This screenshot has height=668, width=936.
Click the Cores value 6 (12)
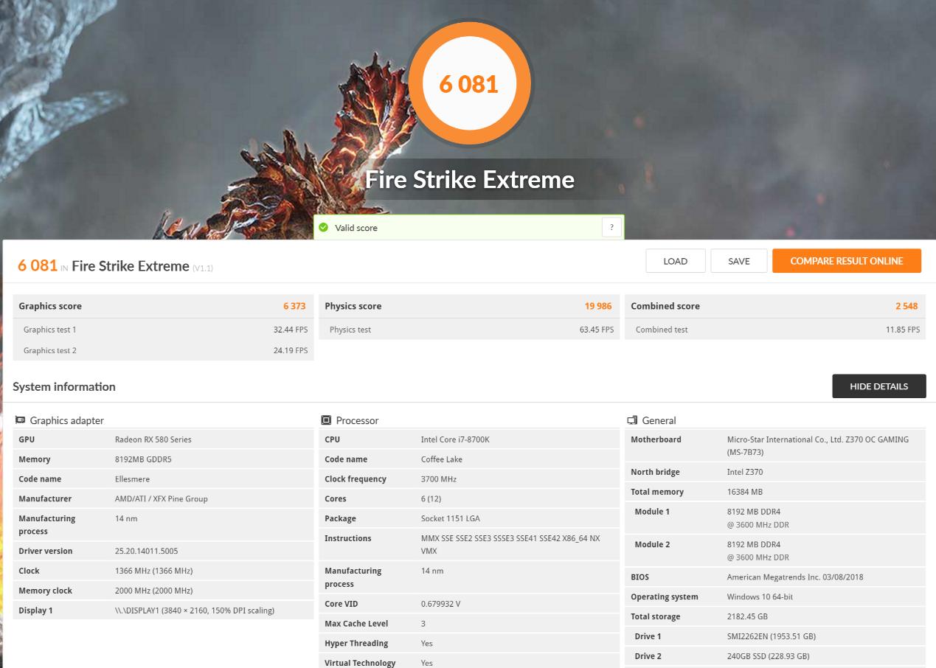(431, 499)
